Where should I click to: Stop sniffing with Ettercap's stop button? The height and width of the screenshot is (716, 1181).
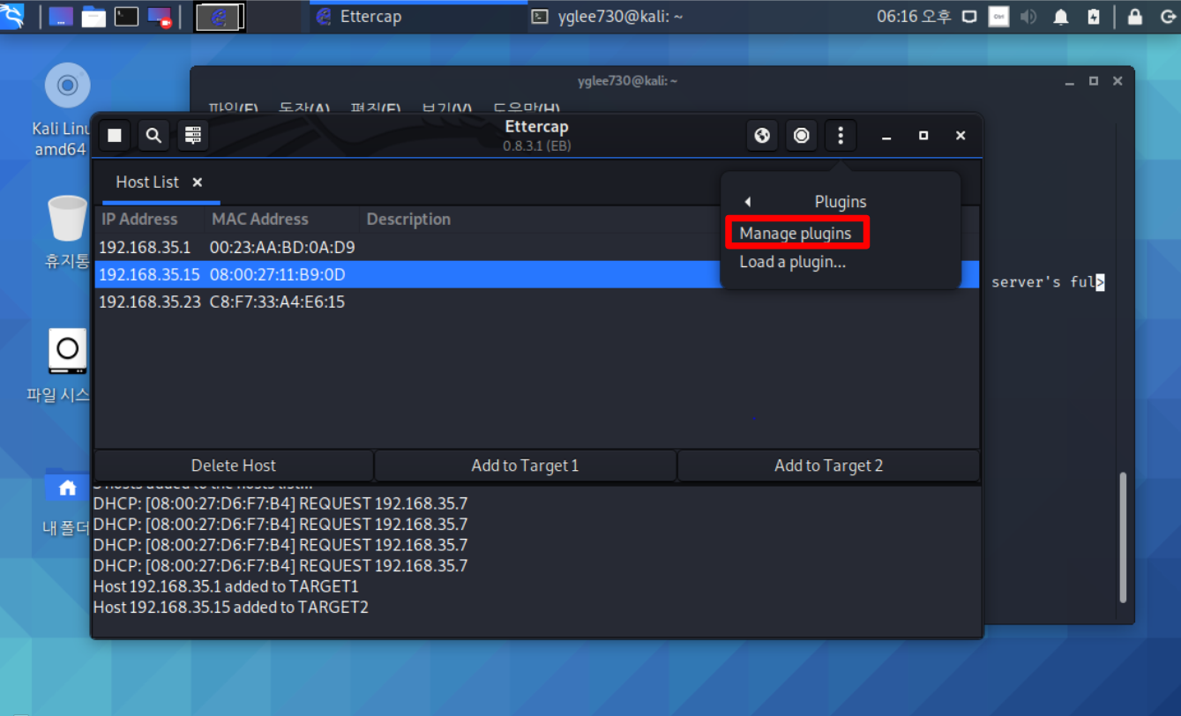tap(115, 136)
